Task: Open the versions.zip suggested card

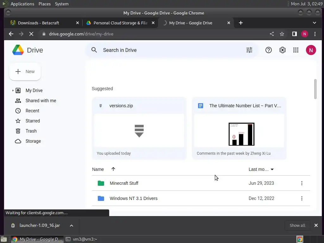Action: pyautogui.click(x=139, y=128)
